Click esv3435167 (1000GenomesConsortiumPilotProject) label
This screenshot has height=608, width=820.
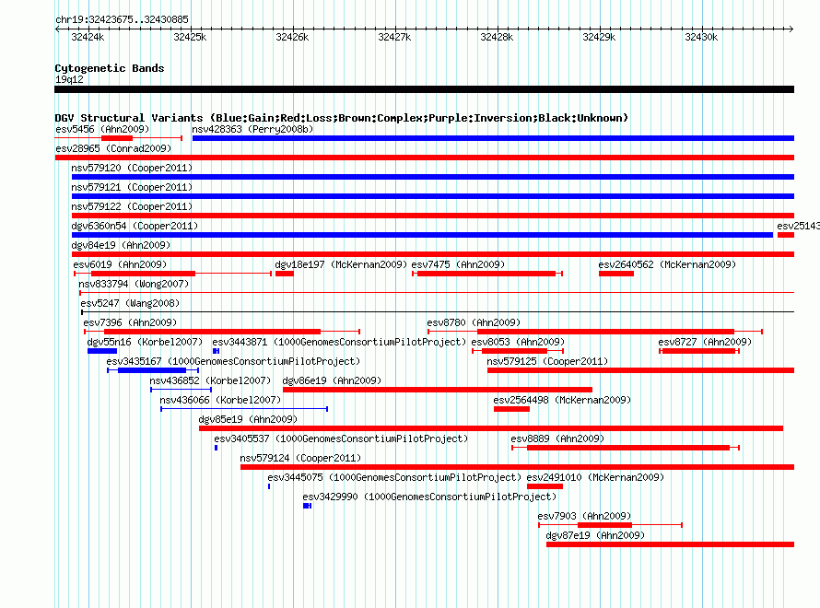click(x=233, y=361)
